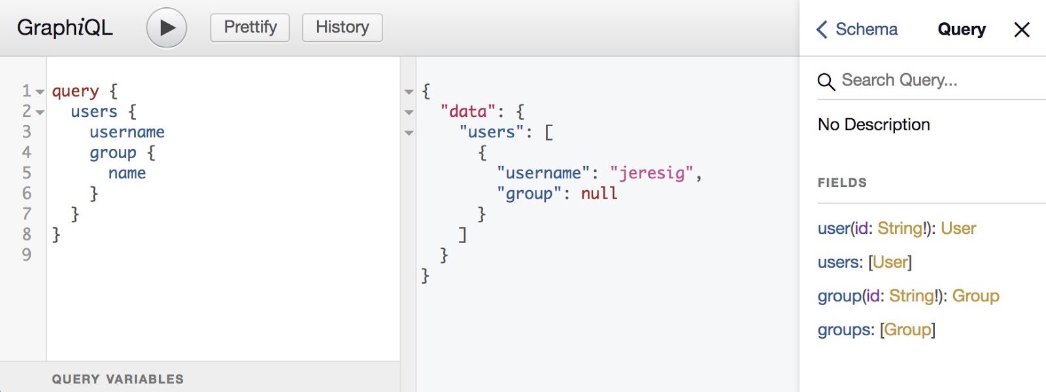Image resolution: width=1046 pixels, height=392 pixels.
Task: Close the documentation explorer panel
Action: coord(1022,29)
